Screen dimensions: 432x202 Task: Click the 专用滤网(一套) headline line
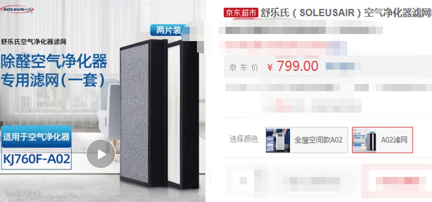(53, 80)
